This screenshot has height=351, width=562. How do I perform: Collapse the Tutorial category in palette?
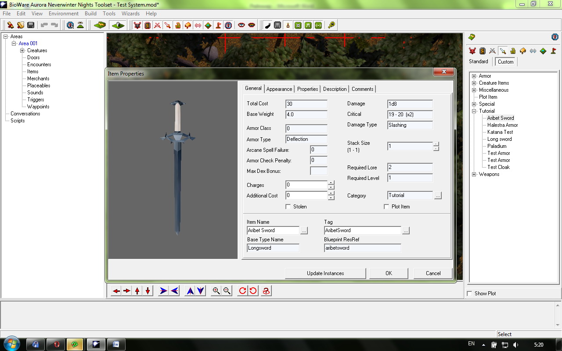point(474,111)
